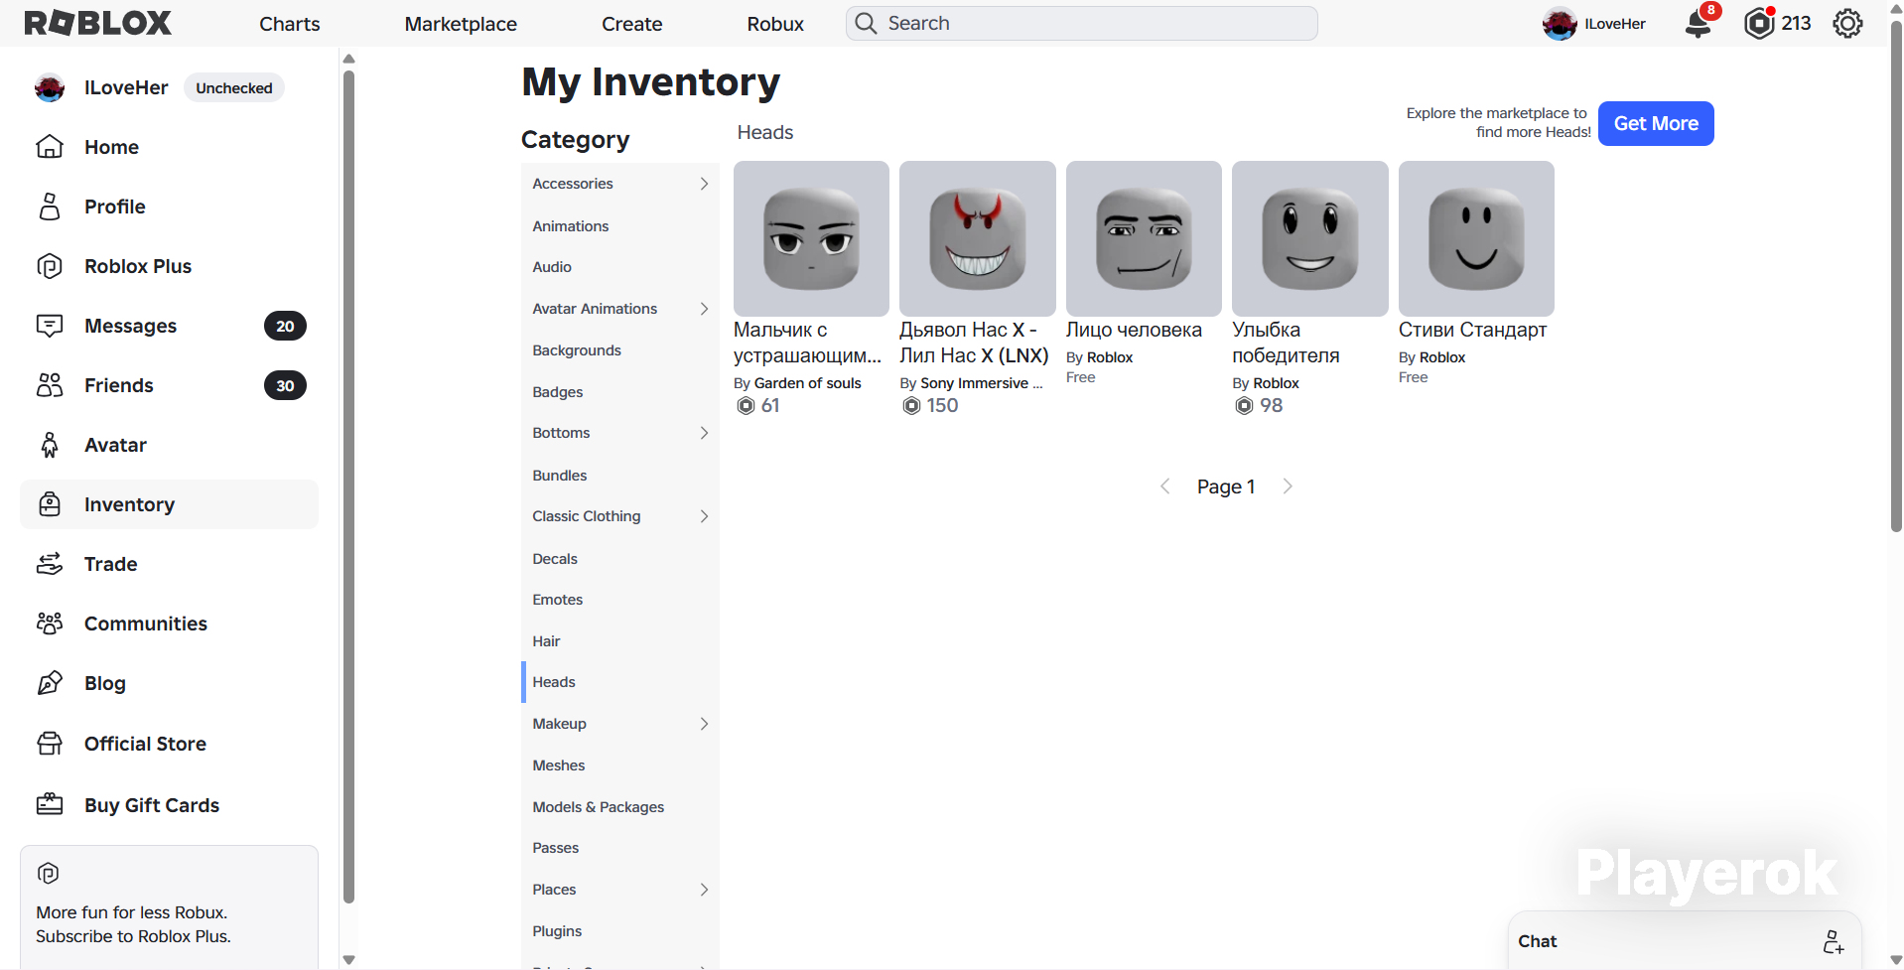Open the Лицо человека head thumbnail
This screenshot has width=1904, height=970.
pyautogui.click(x=1144, y=238)
